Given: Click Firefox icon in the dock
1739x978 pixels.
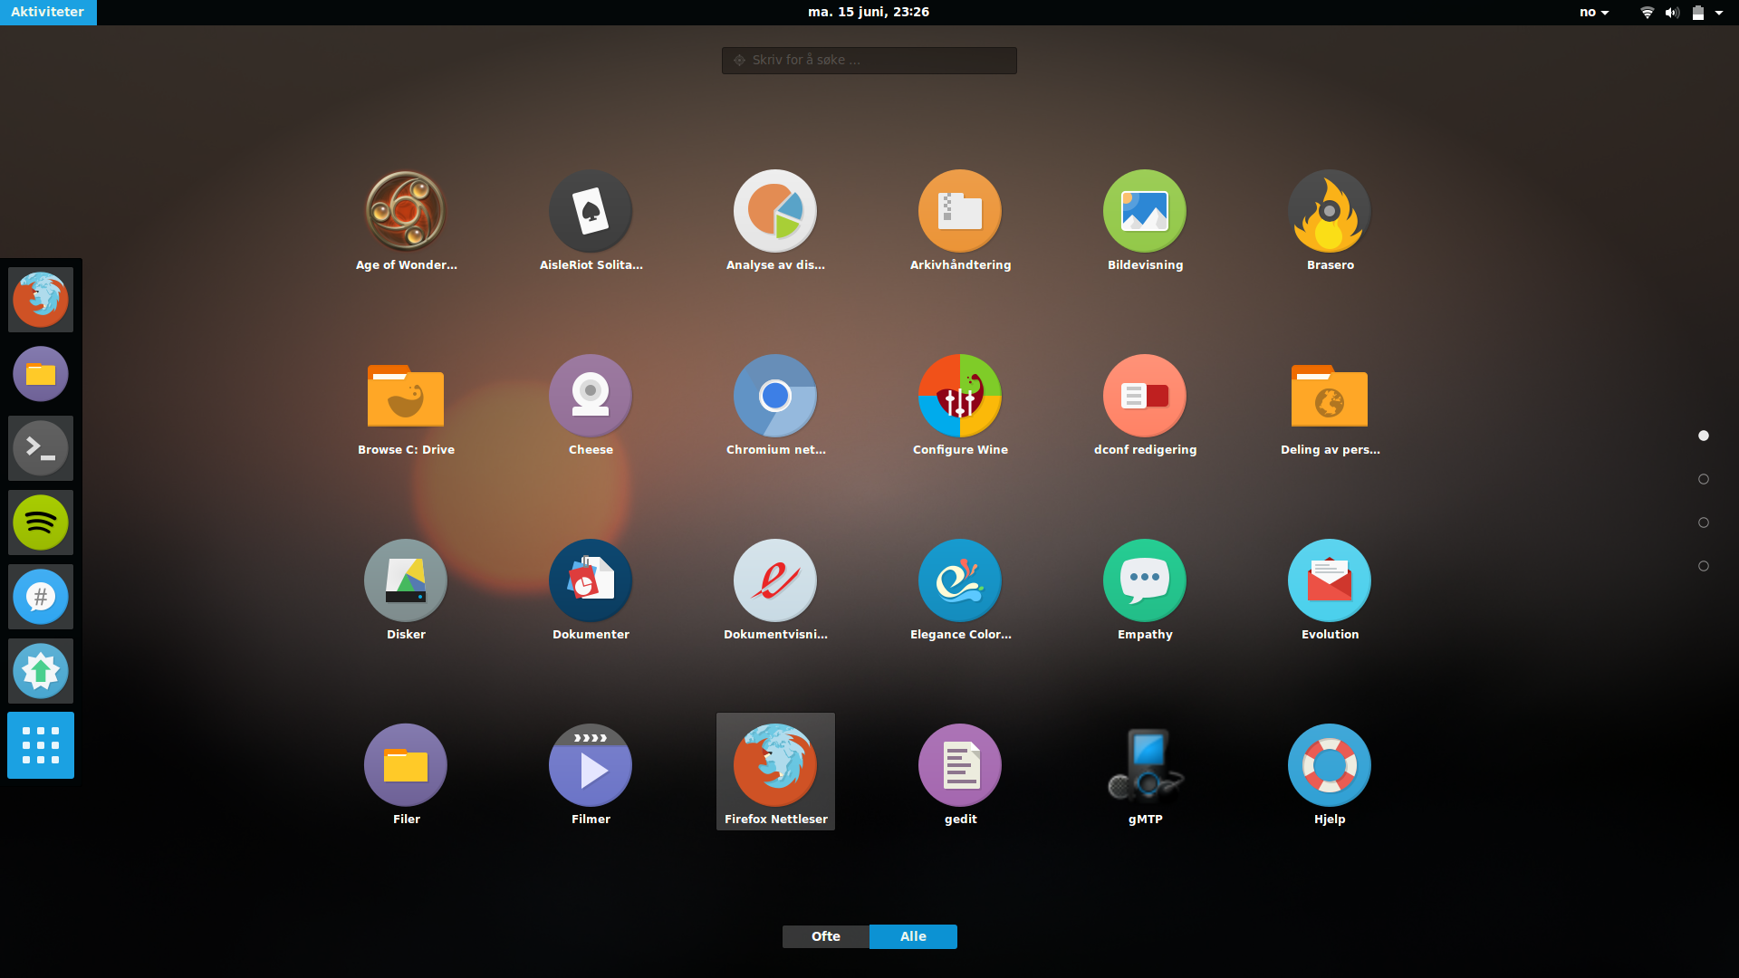Looking at the screenshot, I should click(41, 300).
